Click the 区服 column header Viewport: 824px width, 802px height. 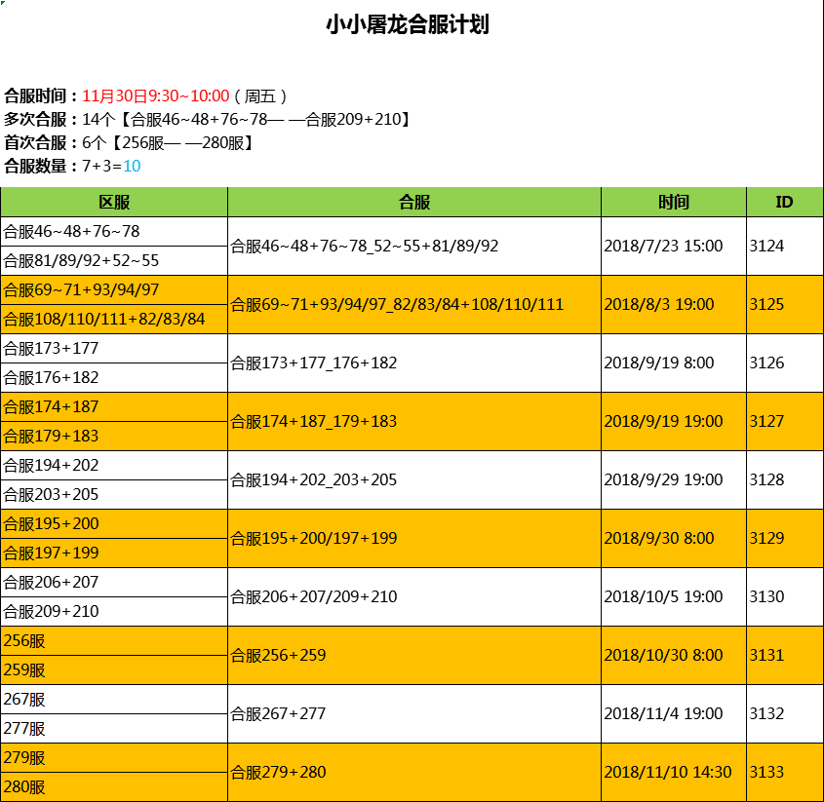tap(113, 202)
